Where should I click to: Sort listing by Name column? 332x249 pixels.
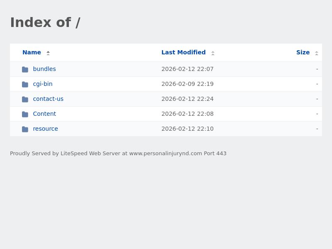pyautogui.click(x=32, y=52)
